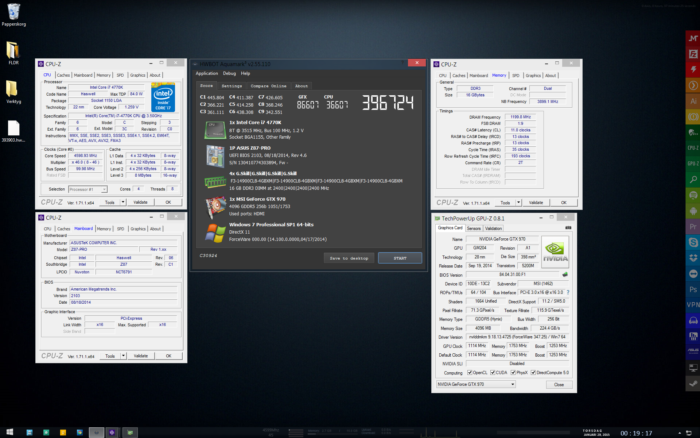Viewport: 700px width, 438px height.
Task: Click Save to desktop in Aquamark
Action: [x=349, y=258]
